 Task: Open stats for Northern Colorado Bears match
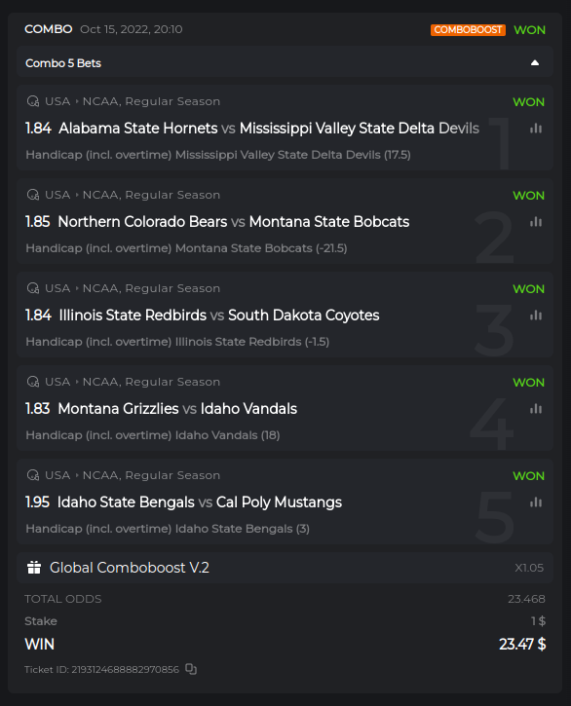(x=536, y=222)
